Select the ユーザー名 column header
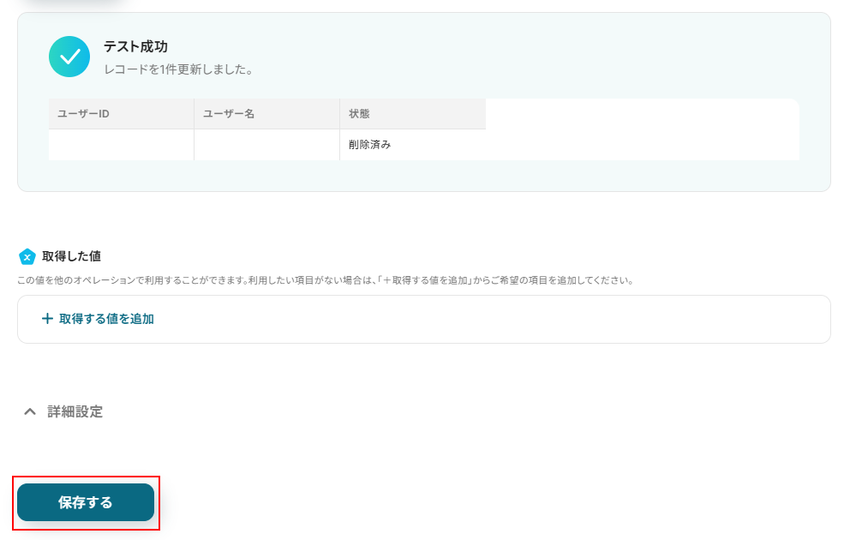Screen dimensions: 862x540 [x=267, y=114]
